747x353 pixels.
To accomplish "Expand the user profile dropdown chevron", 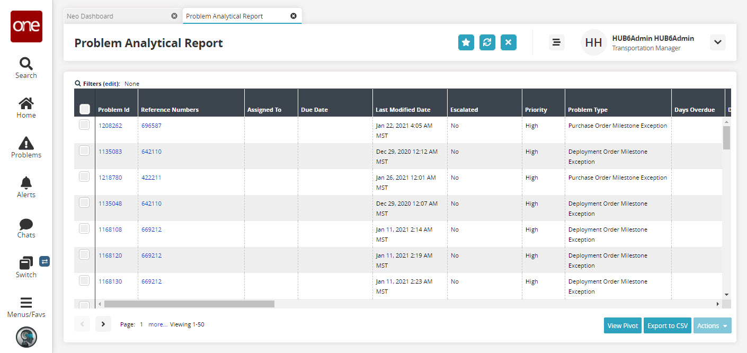I will [717, 42].
